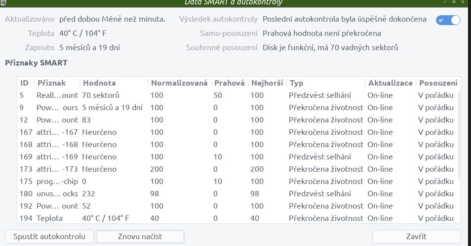
Task: Click Normalizovaná column header
Action: coord(179,83)
